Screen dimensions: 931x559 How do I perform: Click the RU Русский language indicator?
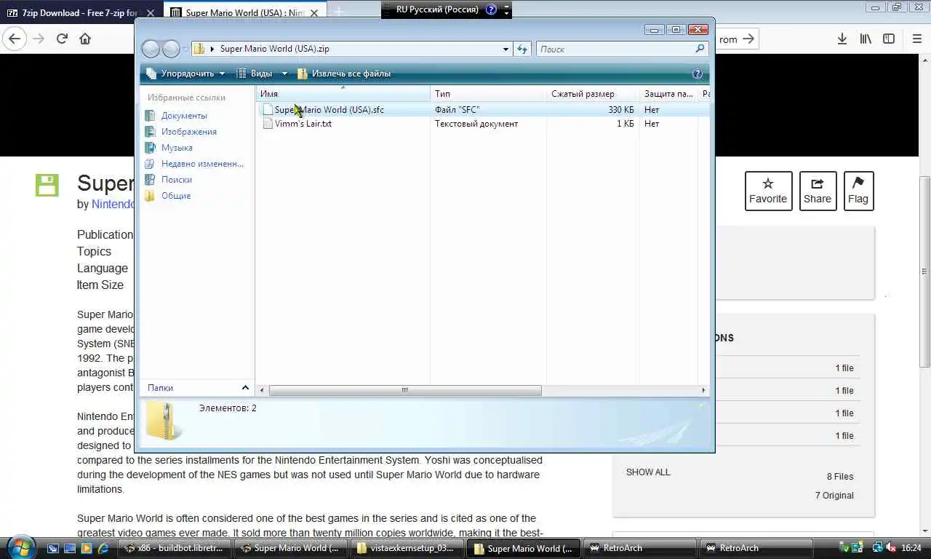point(437,9)
